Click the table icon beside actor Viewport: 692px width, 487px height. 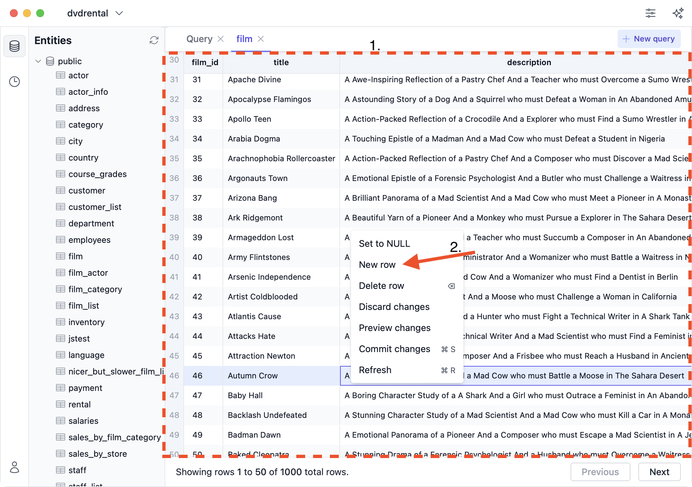[x=61, y=75]
